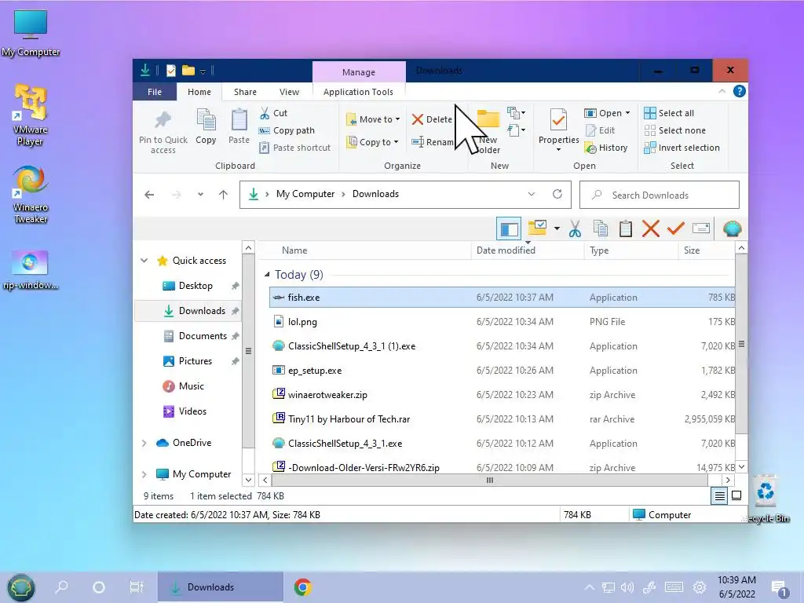Sort by Type column header
This screenshot has height=603, width=804.
coord(631,250)
